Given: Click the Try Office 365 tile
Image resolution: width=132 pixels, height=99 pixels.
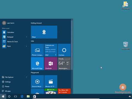Looking at the screenshot, I should [64, 91].
